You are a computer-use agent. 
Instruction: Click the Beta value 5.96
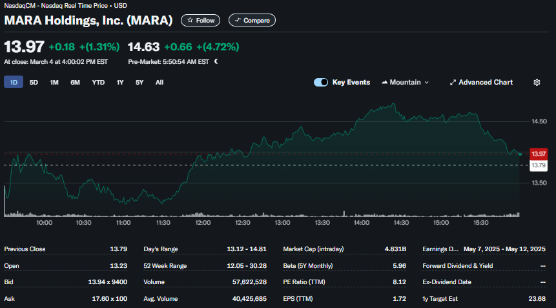(x=399, y=266)
